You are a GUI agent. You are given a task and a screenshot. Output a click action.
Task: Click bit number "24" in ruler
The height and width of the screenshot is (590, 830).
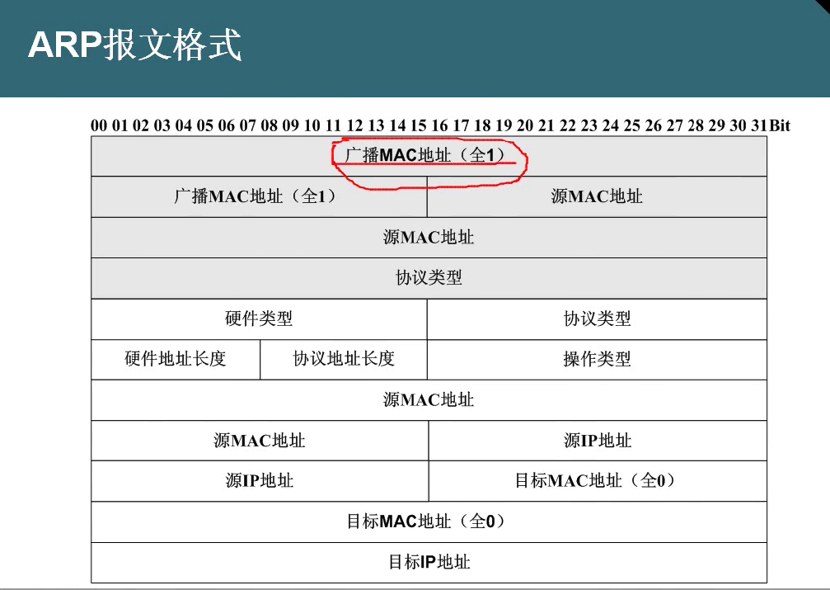point(610,125)
